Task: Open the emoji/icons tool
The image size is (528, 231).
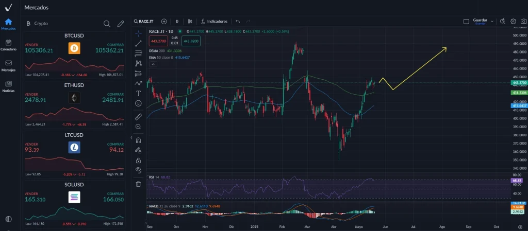Action: pos(138,103)
